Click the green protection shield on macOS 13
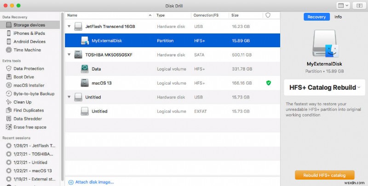368x186 pixels. click(x=268, y=83)
